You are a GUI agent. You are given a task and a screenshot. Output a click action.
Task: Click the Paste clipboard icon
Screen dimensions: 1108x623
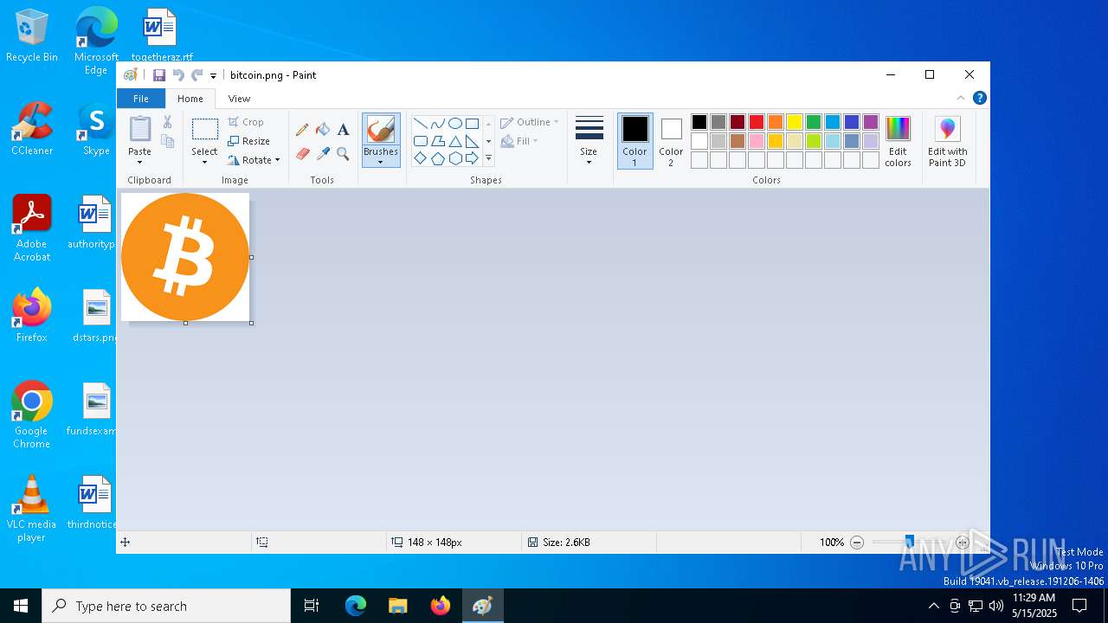(x=139, y=129)
